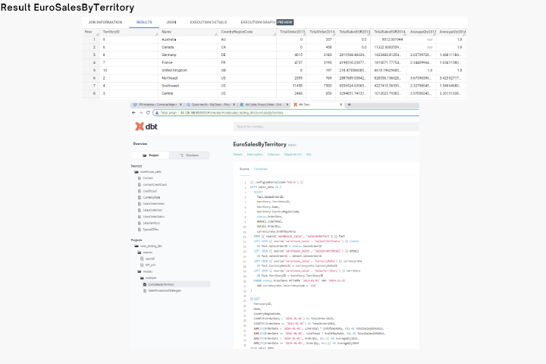The image size is (546, 364).
Task: Click the SalesTerritory source file icon
Action: pos(140,223)
